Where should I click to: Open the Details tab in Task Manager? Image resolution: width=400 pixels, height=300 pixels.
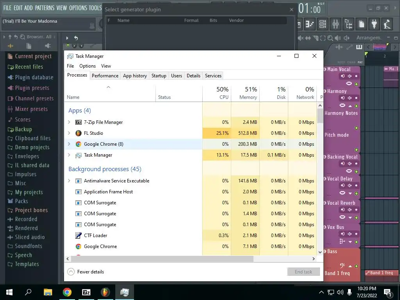193,76
